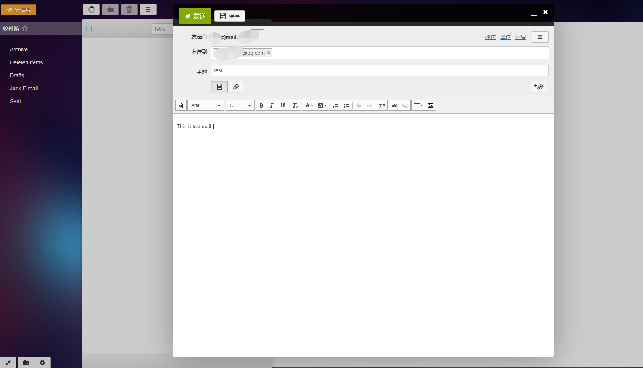This screenshot has width=643, height=368.
Task: Toggle italic formatting
Action: pos(272,105)
